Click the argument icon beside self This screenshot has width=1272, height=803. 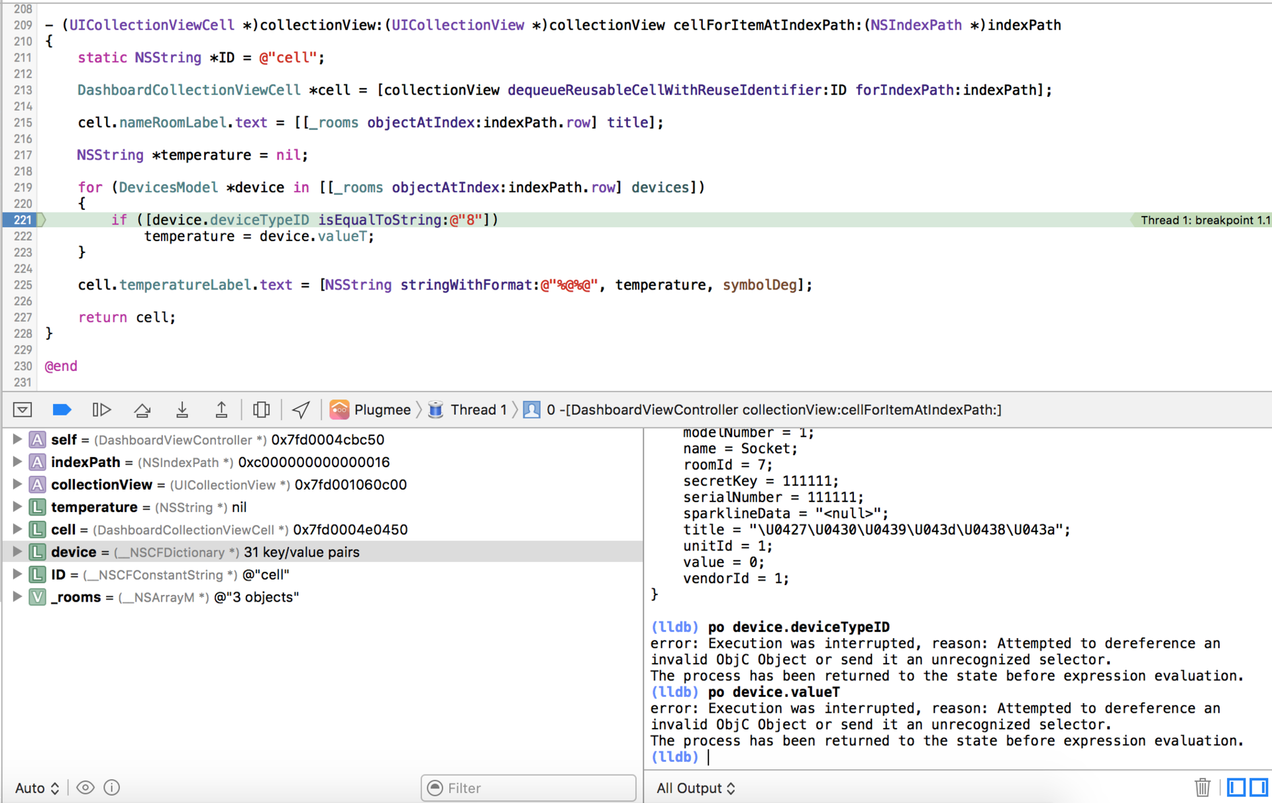(38, 439)
